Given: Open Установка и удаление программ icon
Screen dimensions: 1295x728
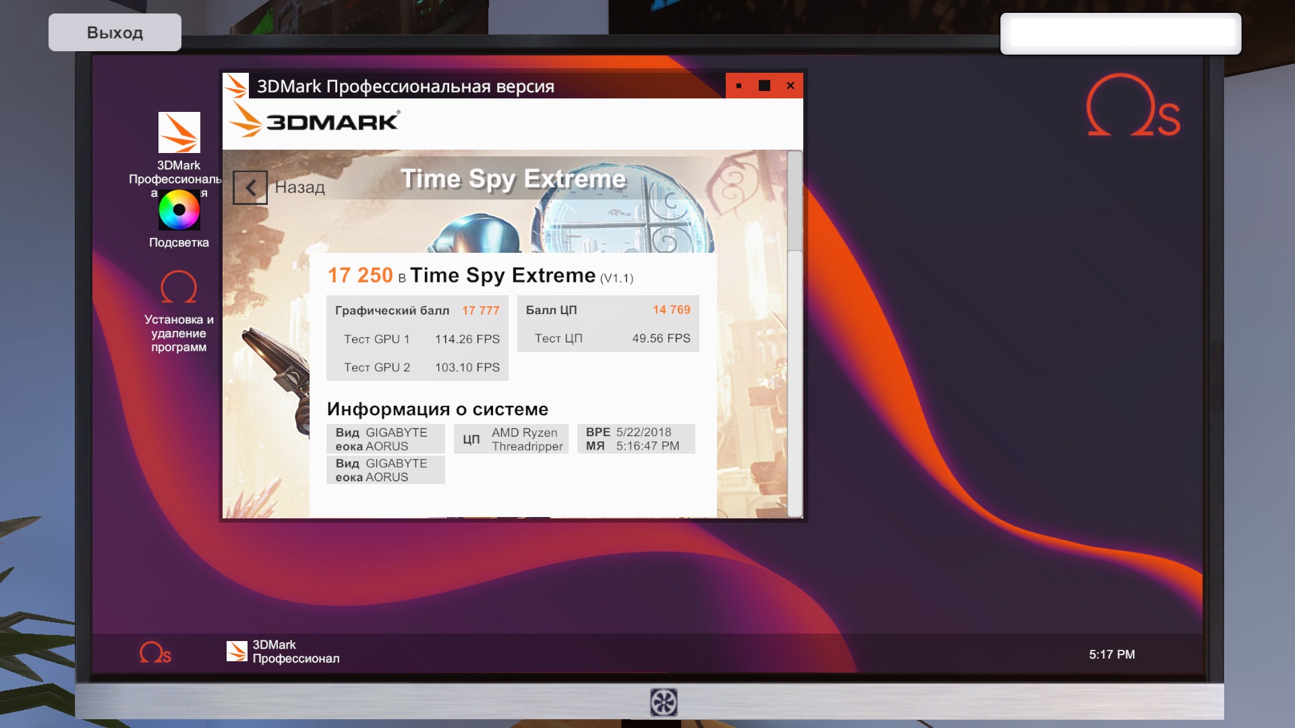Looking at the screenshot, I should click(179, 288).
